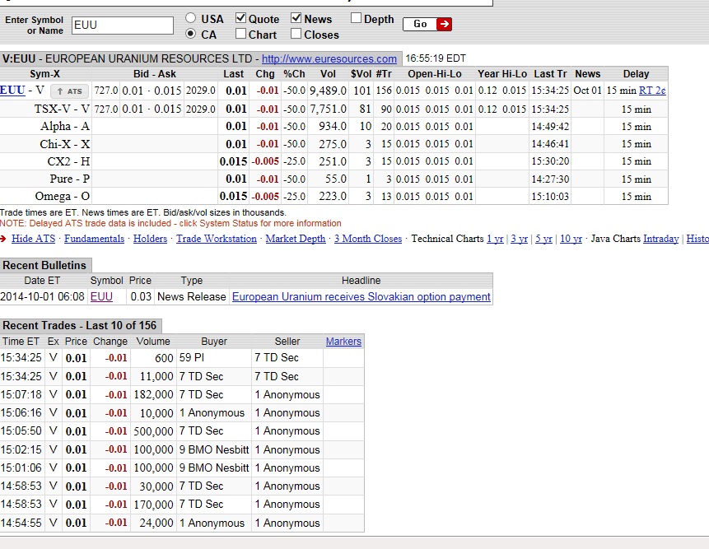Open the Trade Workstation link
The image size is (709, 549).
217,239
